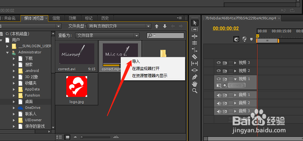The image size is (303, 141).
Task: Click the thumbnail size slider handle
Action: pyautogui.click(x=82, y=137)
